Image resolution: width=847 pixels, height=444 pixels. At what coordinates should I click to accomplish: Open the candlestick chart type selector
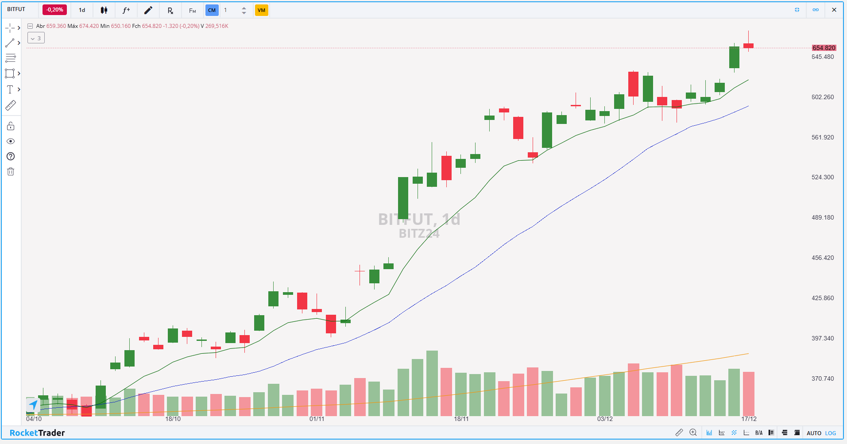coord(104,10)
